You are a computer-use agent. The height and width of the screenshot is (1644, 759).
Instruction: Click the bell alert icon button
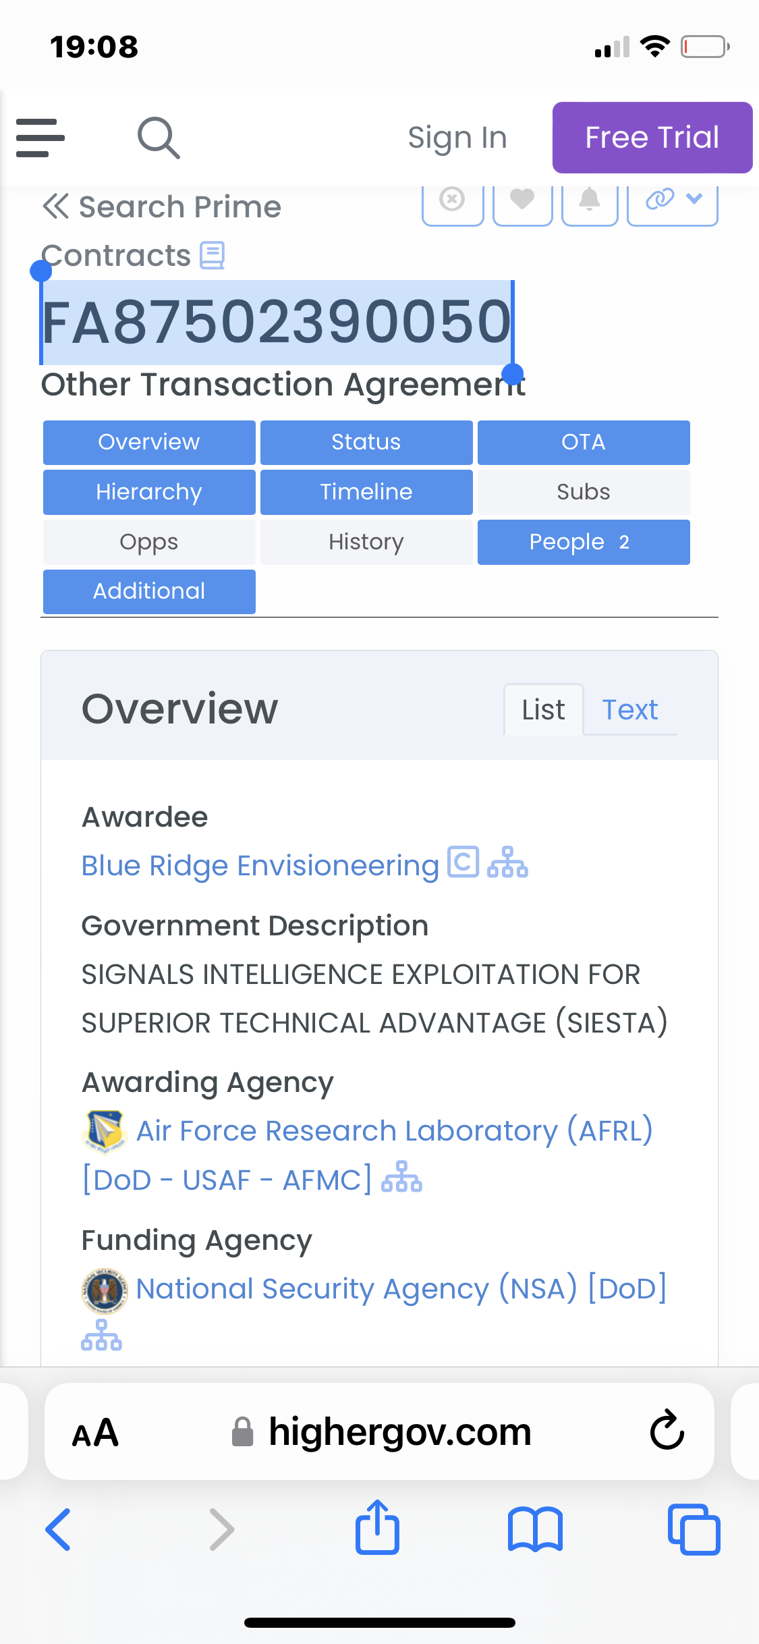pos(590,200)
